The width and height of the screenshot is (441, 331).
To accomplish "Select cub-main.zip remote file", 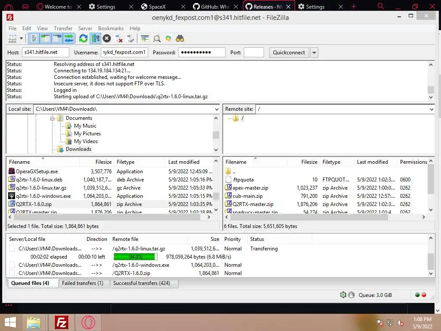I will [x=326, y=196].
